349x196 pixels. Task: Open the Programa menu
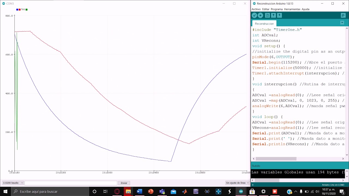click(277, 9)
